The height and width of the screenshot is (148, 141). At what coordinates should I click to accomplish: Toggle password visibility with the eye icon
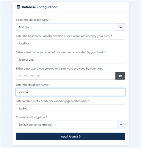point(120,76)
